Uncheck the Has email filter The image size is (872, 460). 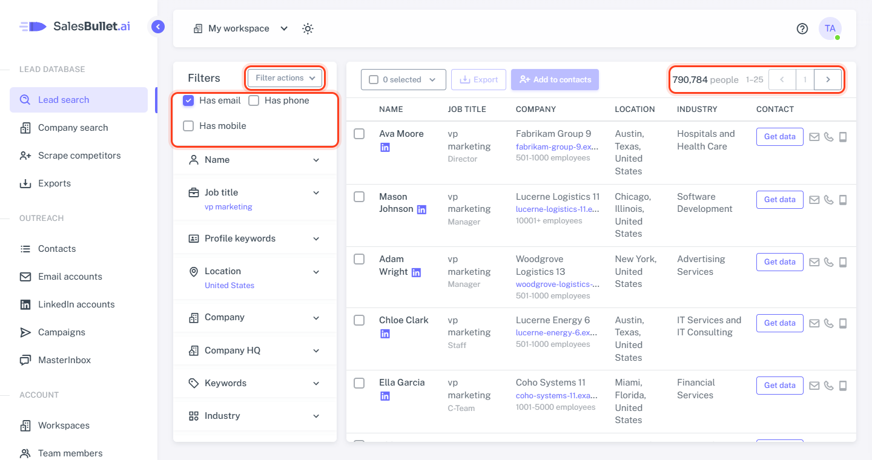tap(188, 100)
